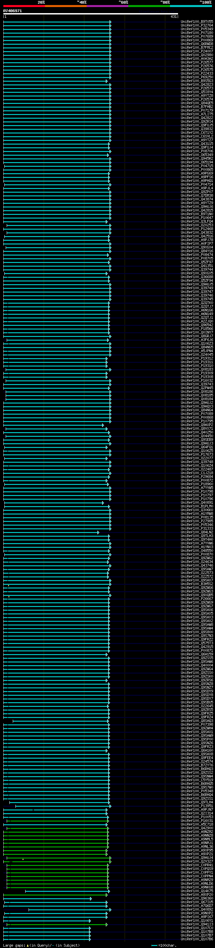Select label UniRef100_B7FMC2

point(197,47)
